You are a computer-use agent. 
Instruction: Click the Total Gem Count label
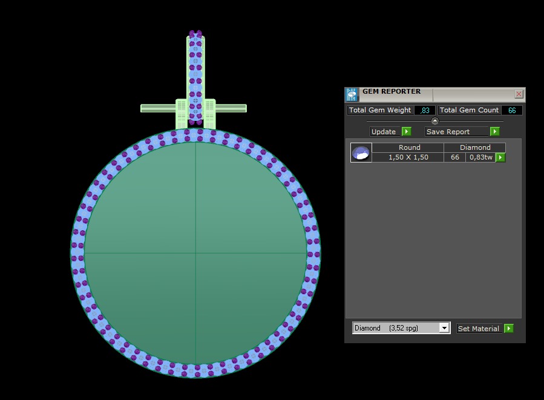click(469, 110)
